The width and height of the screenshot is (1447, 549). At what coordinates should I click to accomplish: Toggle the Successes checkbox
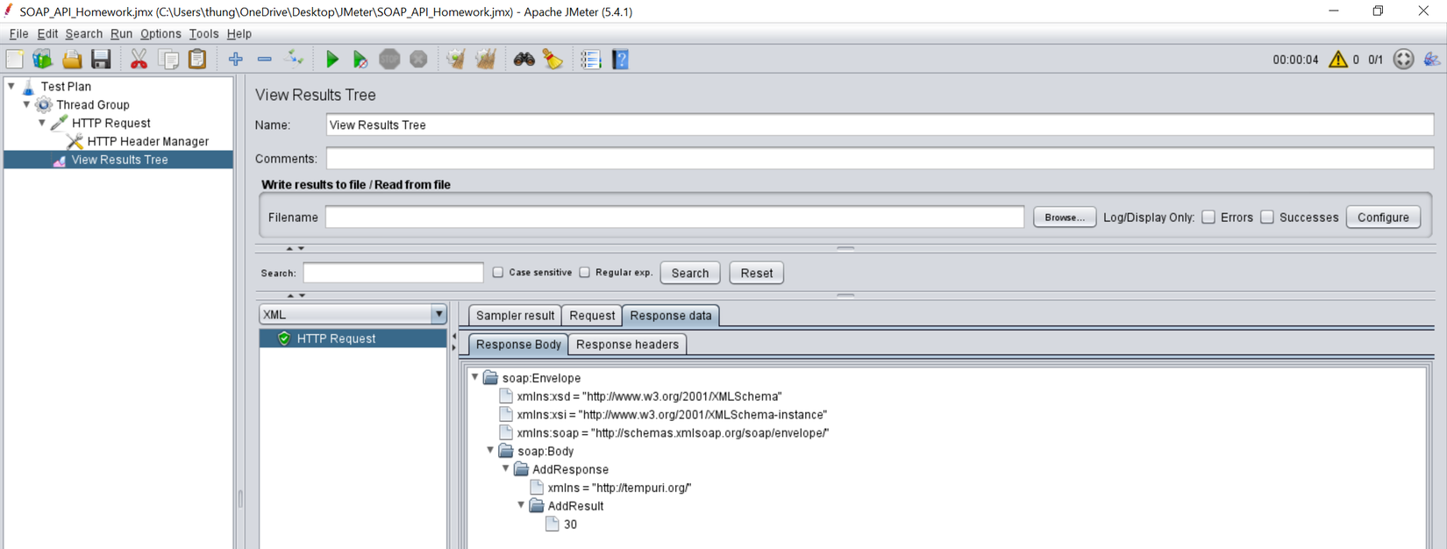(x=1267, y=217)
